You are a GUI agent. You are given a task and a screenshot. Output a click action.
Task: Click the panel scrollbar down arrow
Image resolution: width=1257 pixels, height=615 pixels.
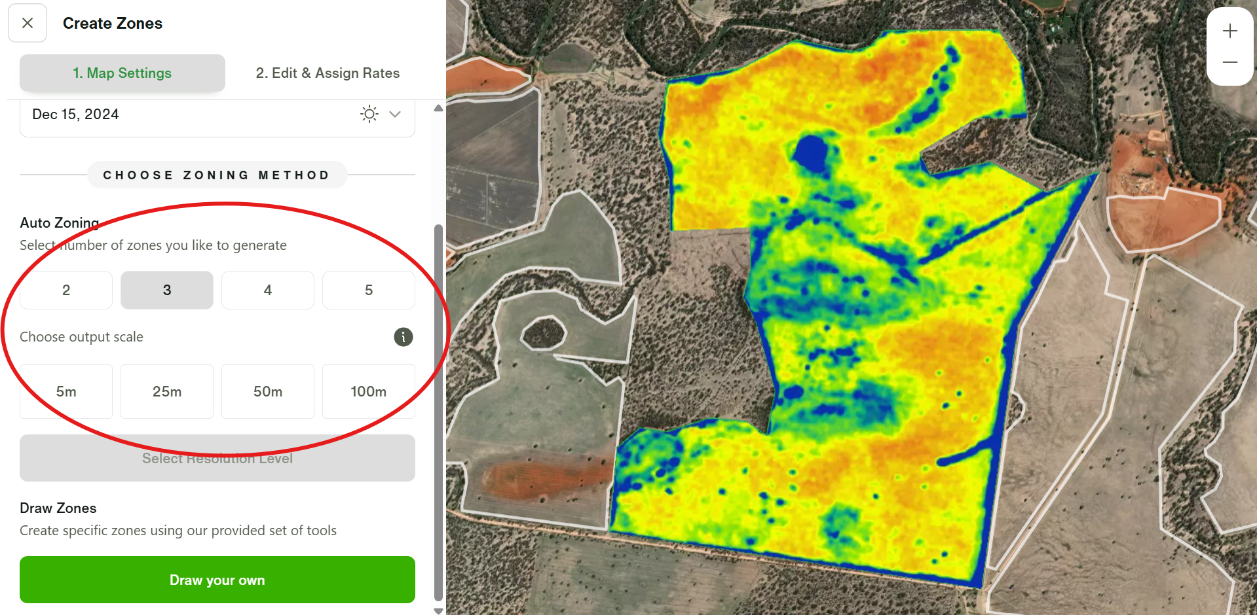439,610
